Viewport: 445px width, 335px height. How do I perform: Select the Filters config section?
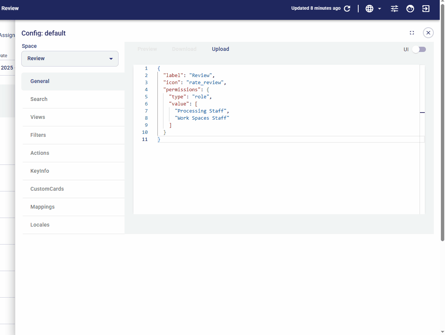point(74,135)
